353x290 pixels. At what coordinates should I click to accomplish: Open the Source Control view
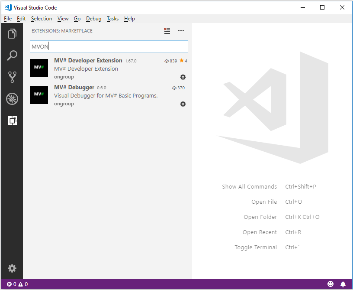pyautogui.click(x=12, y=77)
